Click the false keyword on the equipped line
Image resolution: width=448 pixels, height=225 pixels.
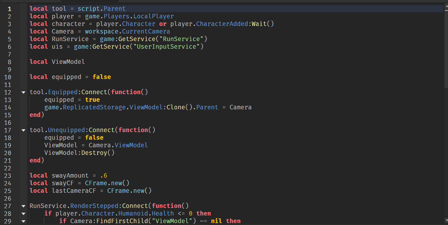tap(102, 77)
